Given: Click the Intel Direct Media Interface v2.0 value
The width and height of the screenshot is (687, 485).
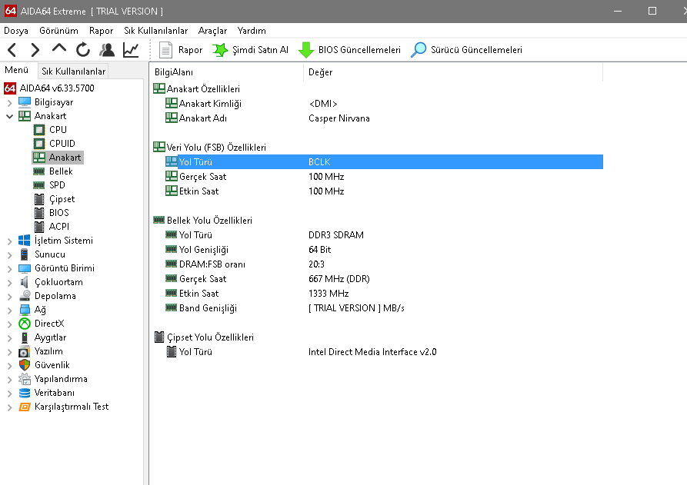Looking at the screenshot, I should [x=372, y=352].
